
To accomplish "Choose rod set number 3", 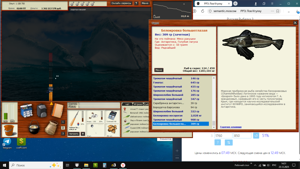I will [x=63, y=134].
